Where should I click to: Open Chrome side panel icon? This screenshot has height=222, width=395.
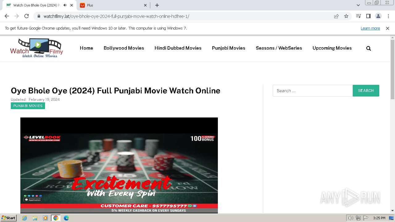point(368,16)
